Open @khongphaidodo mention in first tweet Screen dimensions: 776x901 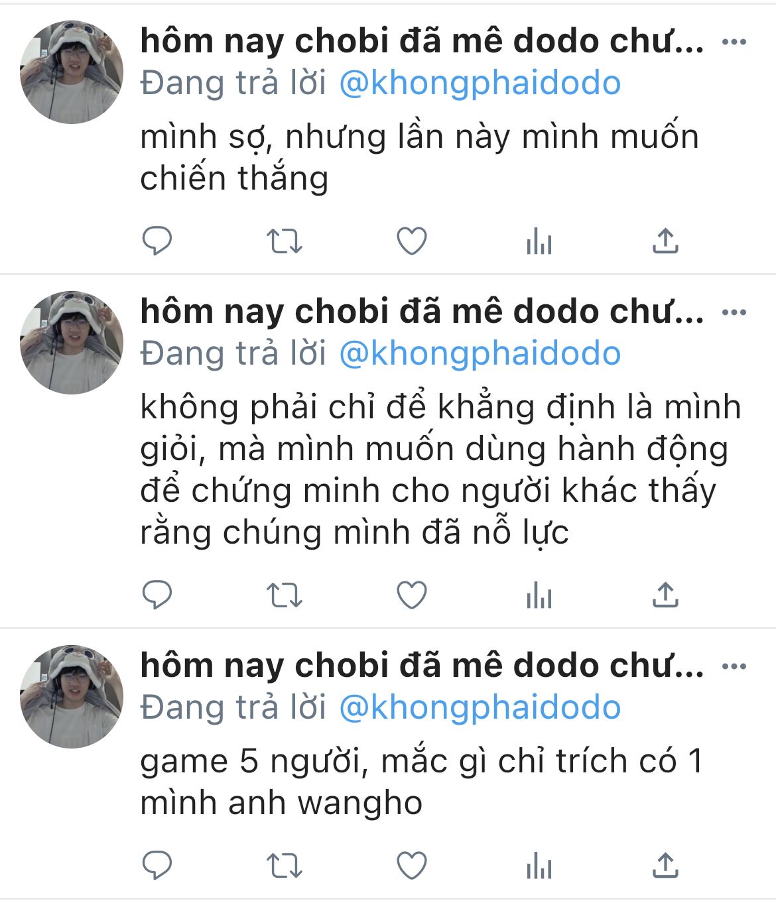point(480,84)
